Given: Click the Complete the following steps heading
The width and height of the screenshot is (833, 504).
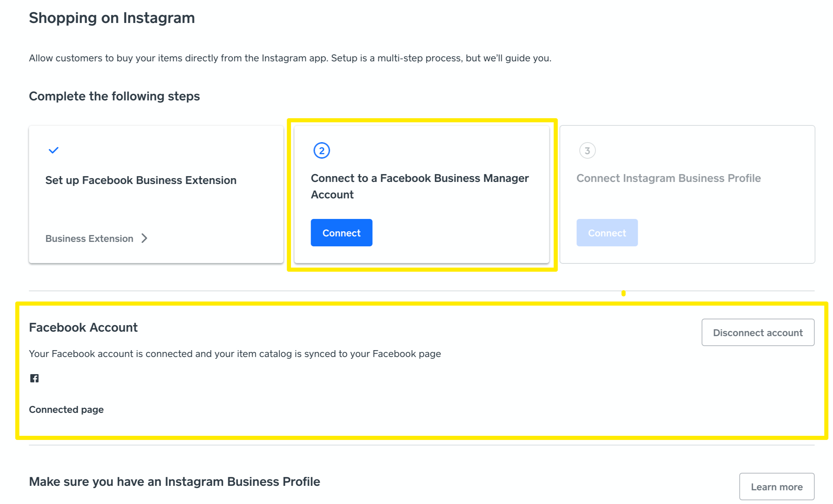Looking at the screenshot, I should tap(114, 96).
